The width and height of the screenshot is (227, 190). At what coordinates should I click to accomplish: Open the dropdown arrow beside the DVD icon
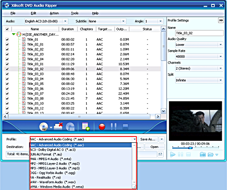click(51, 127)
